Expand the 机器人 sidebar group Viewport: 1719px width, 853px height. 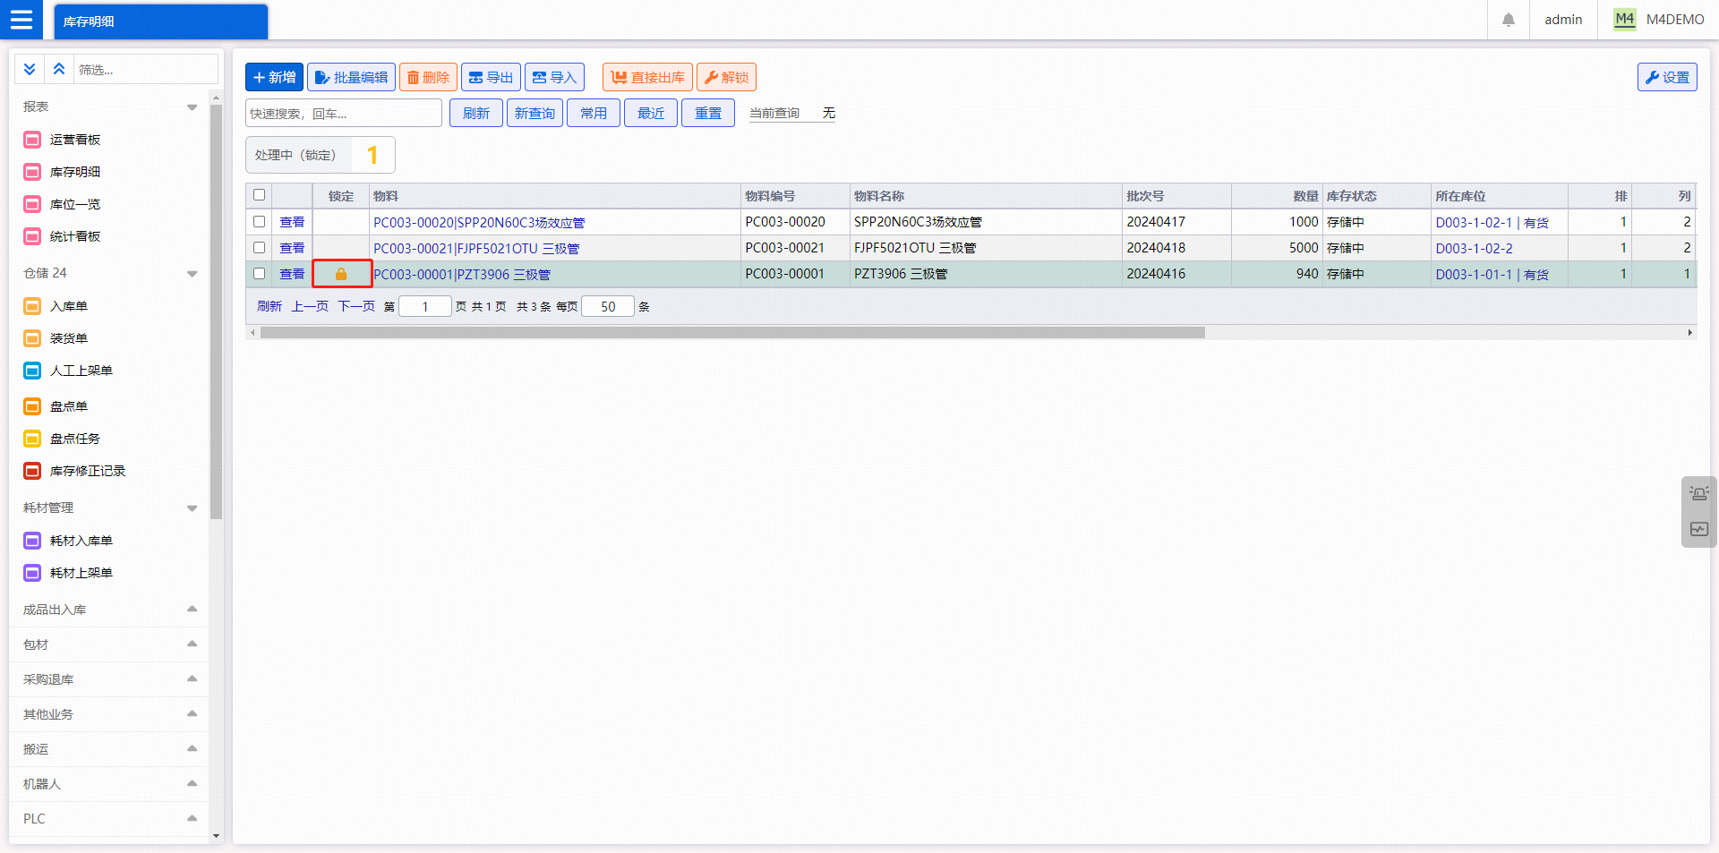tap(192, 783)
